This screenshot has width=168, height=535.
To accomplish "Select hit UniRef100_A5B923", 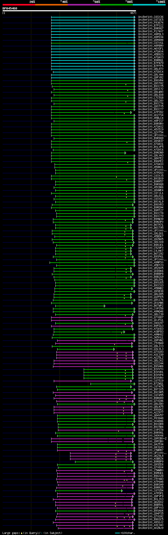I will [151, 54].
